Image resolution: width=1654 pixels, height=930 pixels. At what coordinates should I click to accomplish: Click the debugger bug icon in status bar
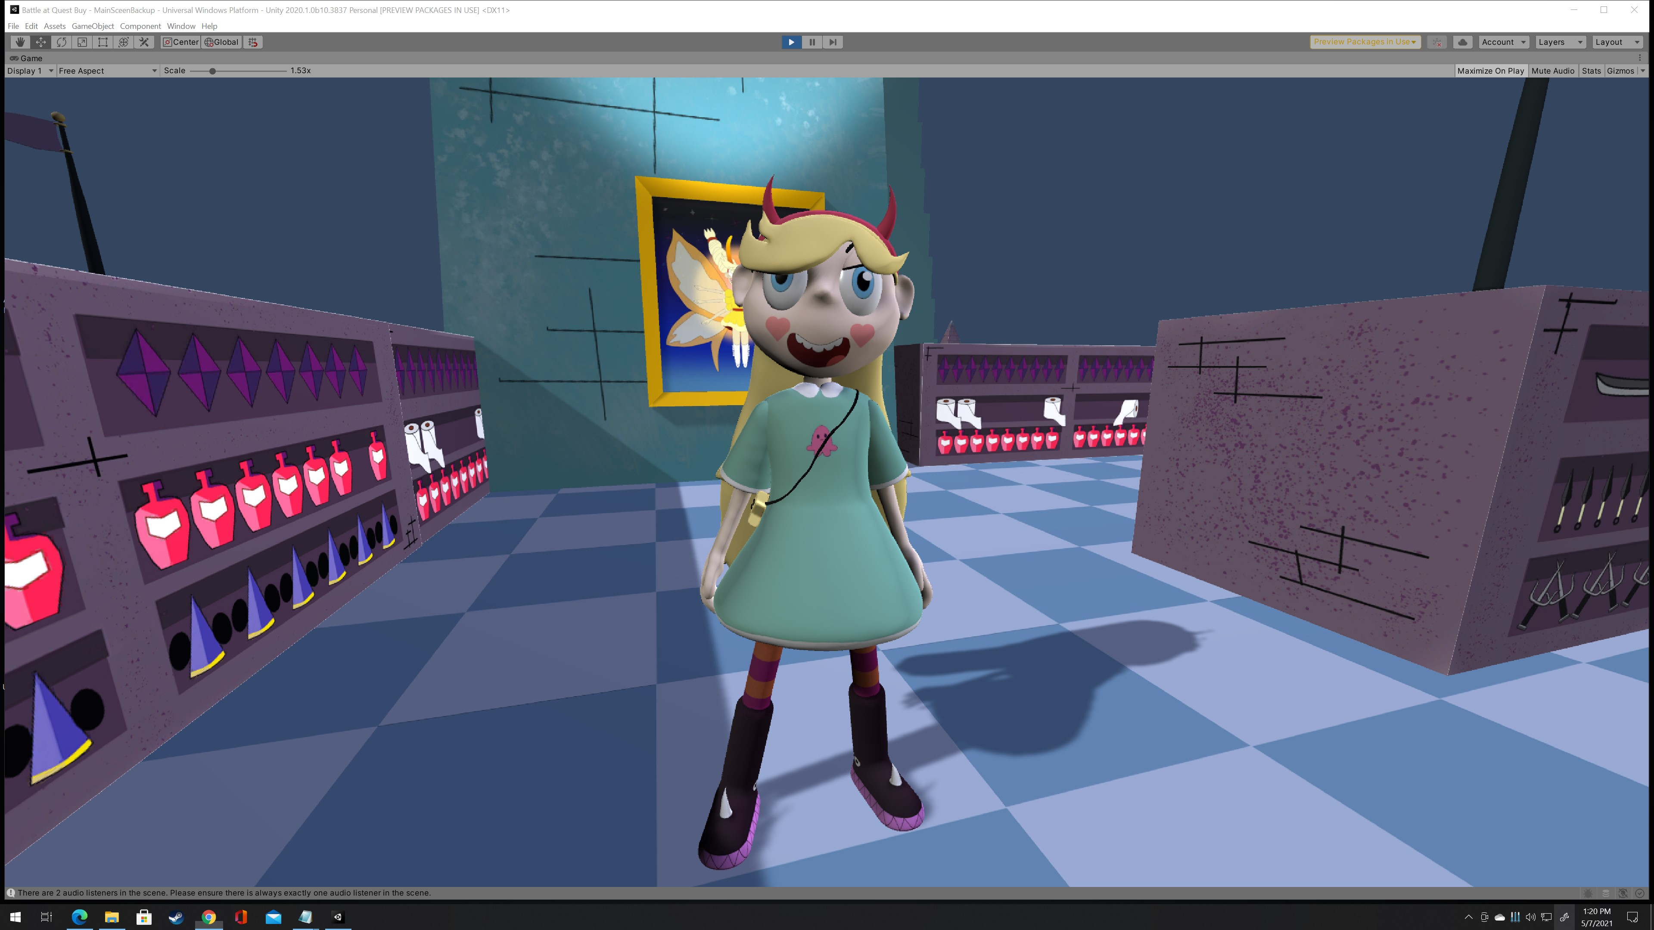pos(1588,893)
